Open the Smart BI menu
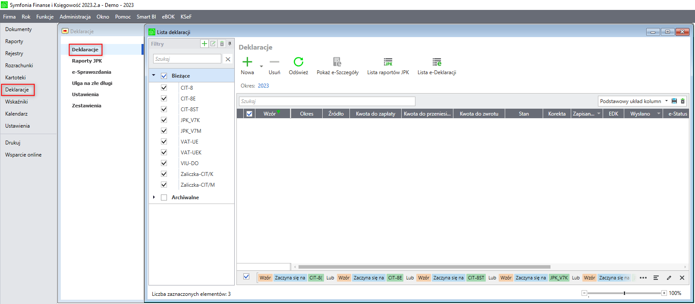695x304 pixels. (x=146, y=17)
